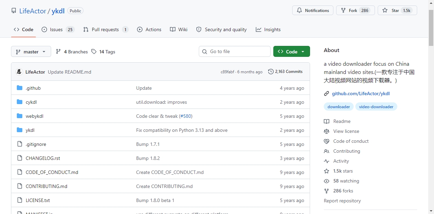Image resolution: width=434 pixels, height=214 pixels.
Task: Open the Update README.md commit message
Action: tap(70, 72)
